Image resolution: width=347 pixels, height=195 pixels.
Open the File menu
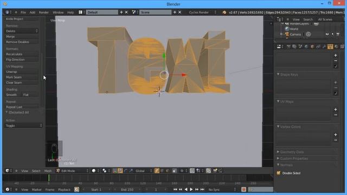(23, 12)
